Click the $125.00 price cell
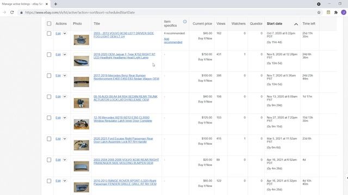 207,118
